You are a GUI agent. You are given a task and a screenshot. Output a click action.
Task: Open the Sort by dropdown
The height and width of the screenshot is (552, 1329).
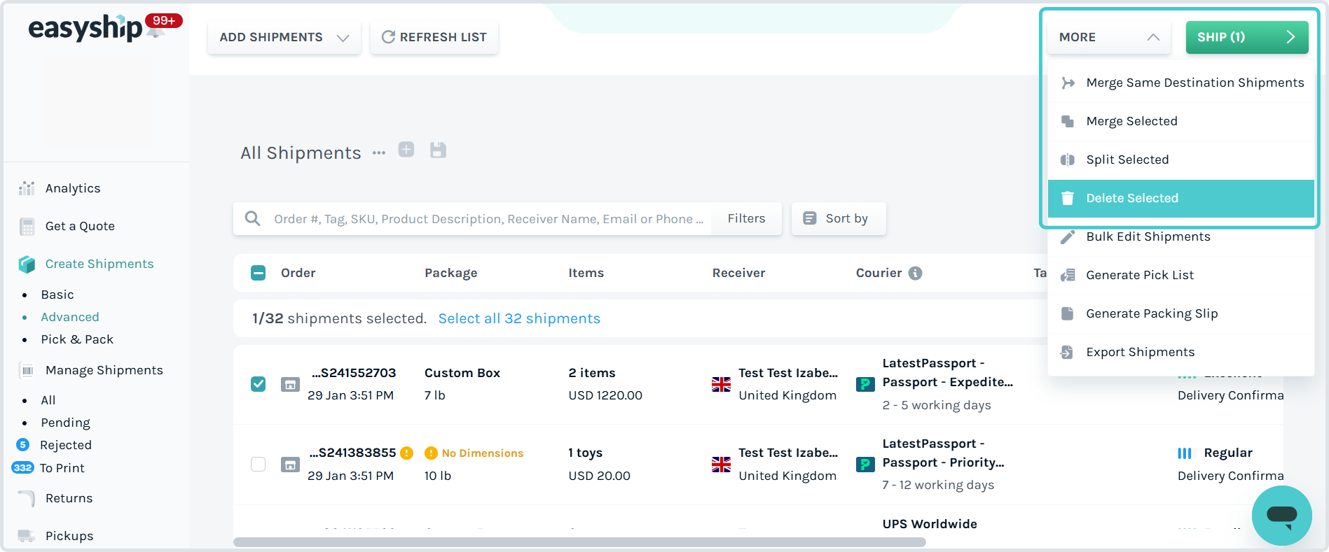tap(839, 219)
